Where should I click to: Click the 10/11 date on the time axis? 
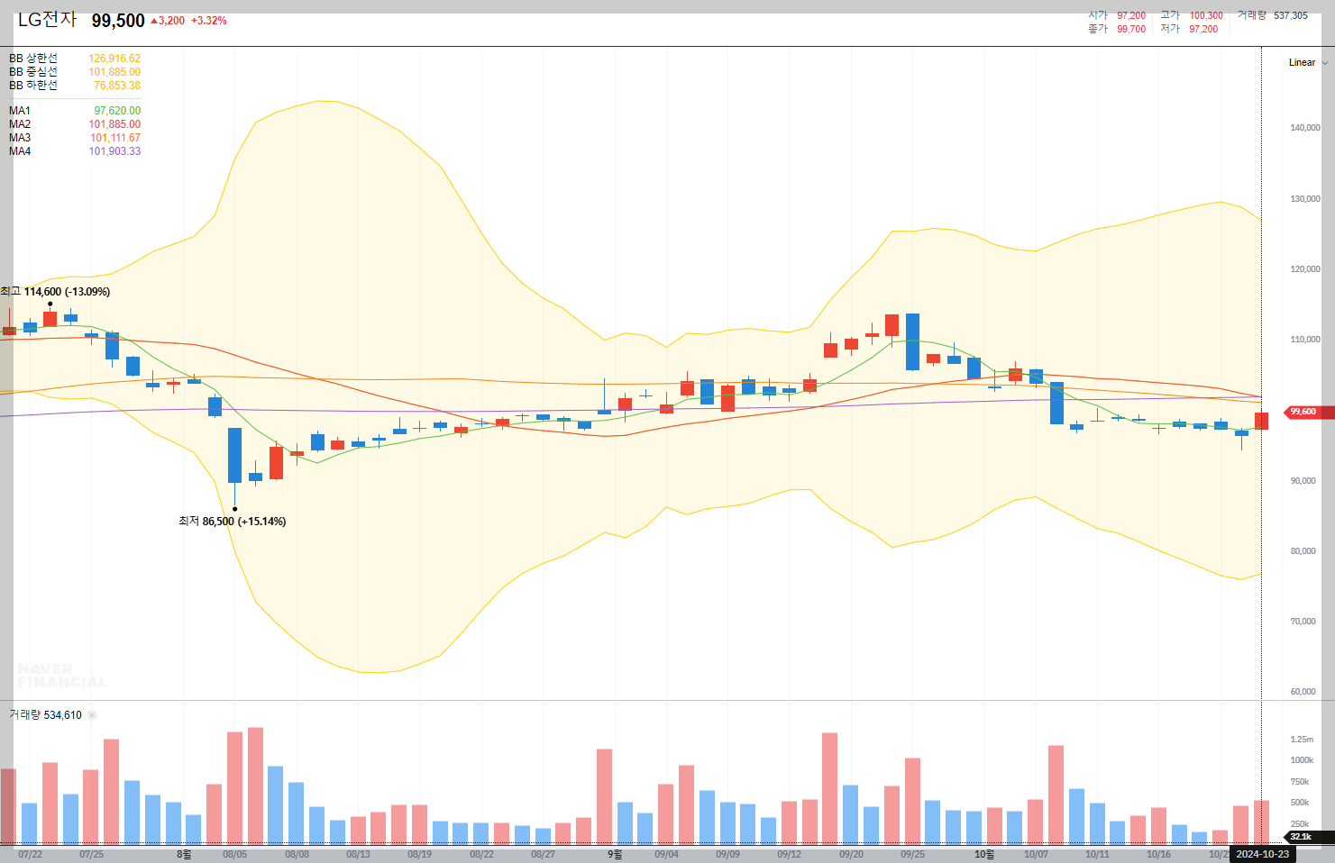coord(1097,854)
